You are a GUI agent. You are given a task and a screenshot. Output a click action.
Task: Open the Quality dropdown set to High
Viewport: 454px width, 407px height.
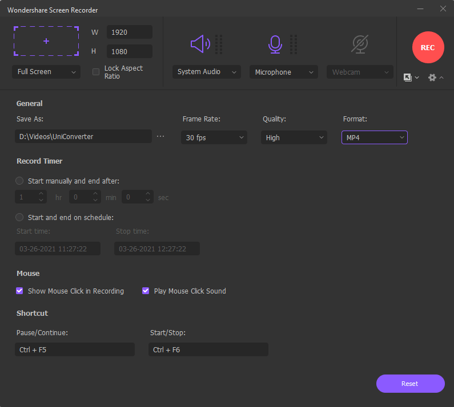[294, 137]
